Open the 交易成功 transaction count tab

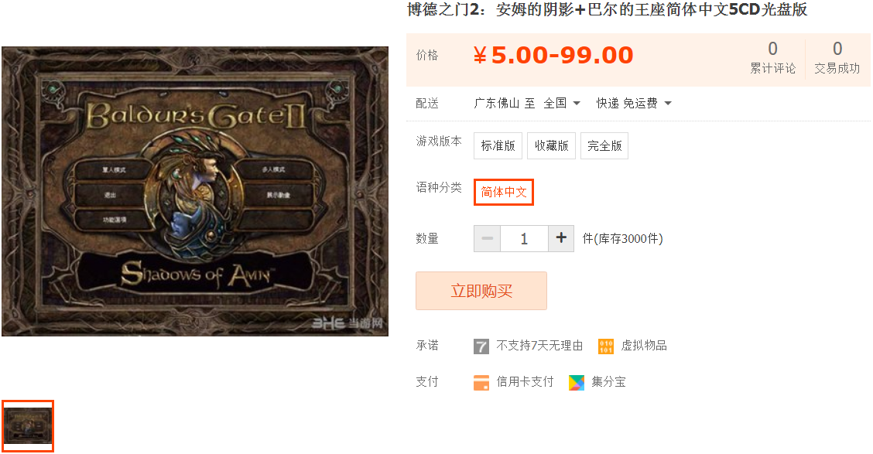(837, 57)
